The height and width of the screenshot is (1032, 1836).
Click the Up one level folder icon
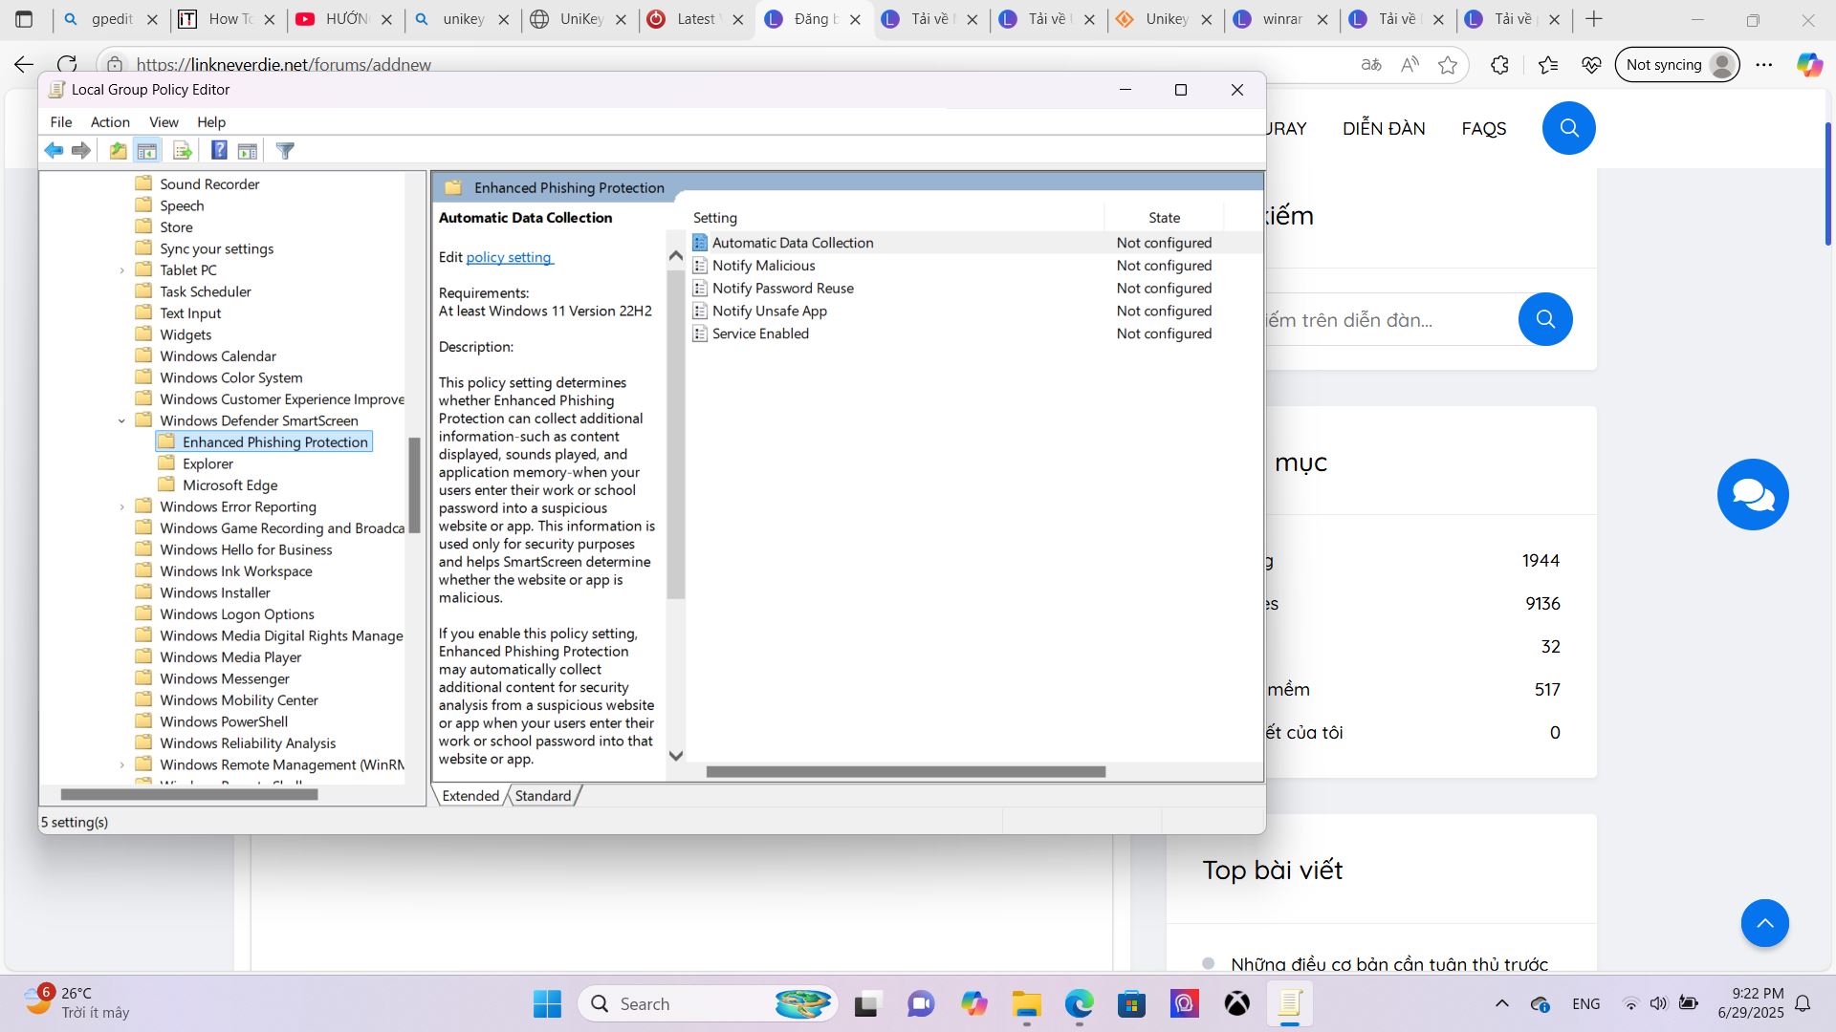point(117,150)
